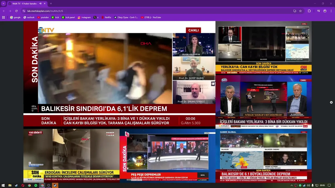Open highlighted Steam window in taskbar
335x188 pixels.
[x=55, y=185]
